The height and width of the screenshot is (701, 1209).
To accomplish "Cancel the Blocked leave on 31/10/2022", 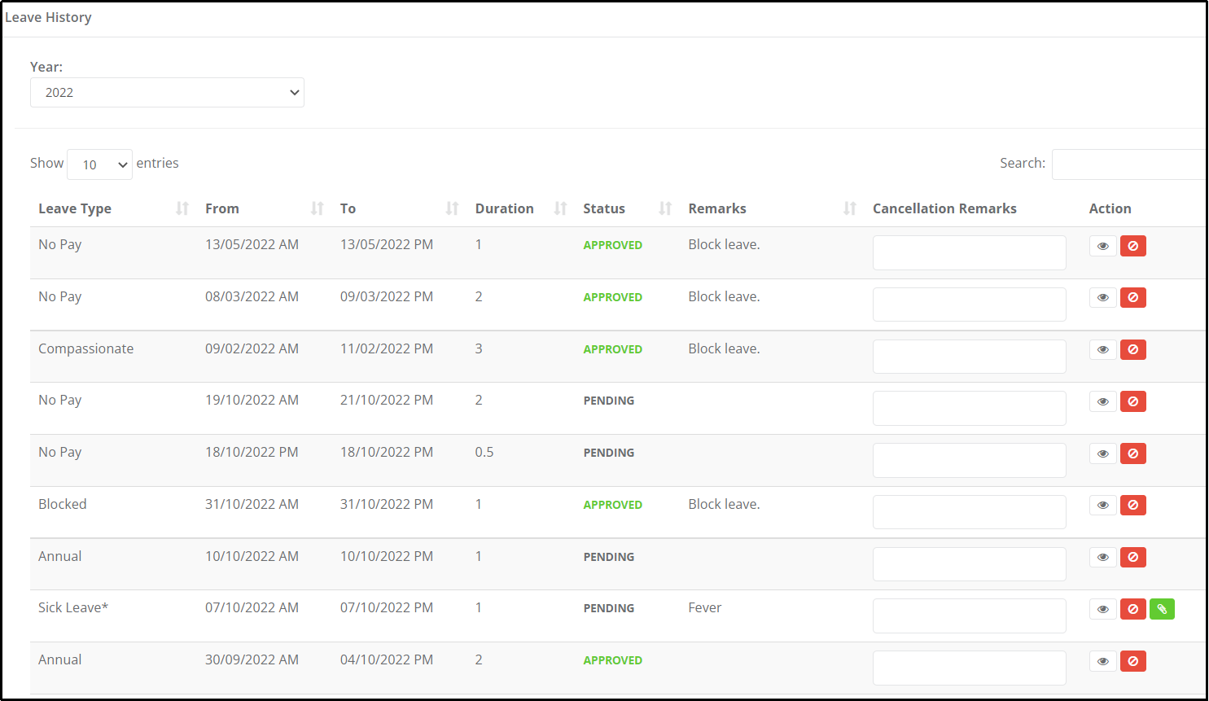I will click(1132, 506).
